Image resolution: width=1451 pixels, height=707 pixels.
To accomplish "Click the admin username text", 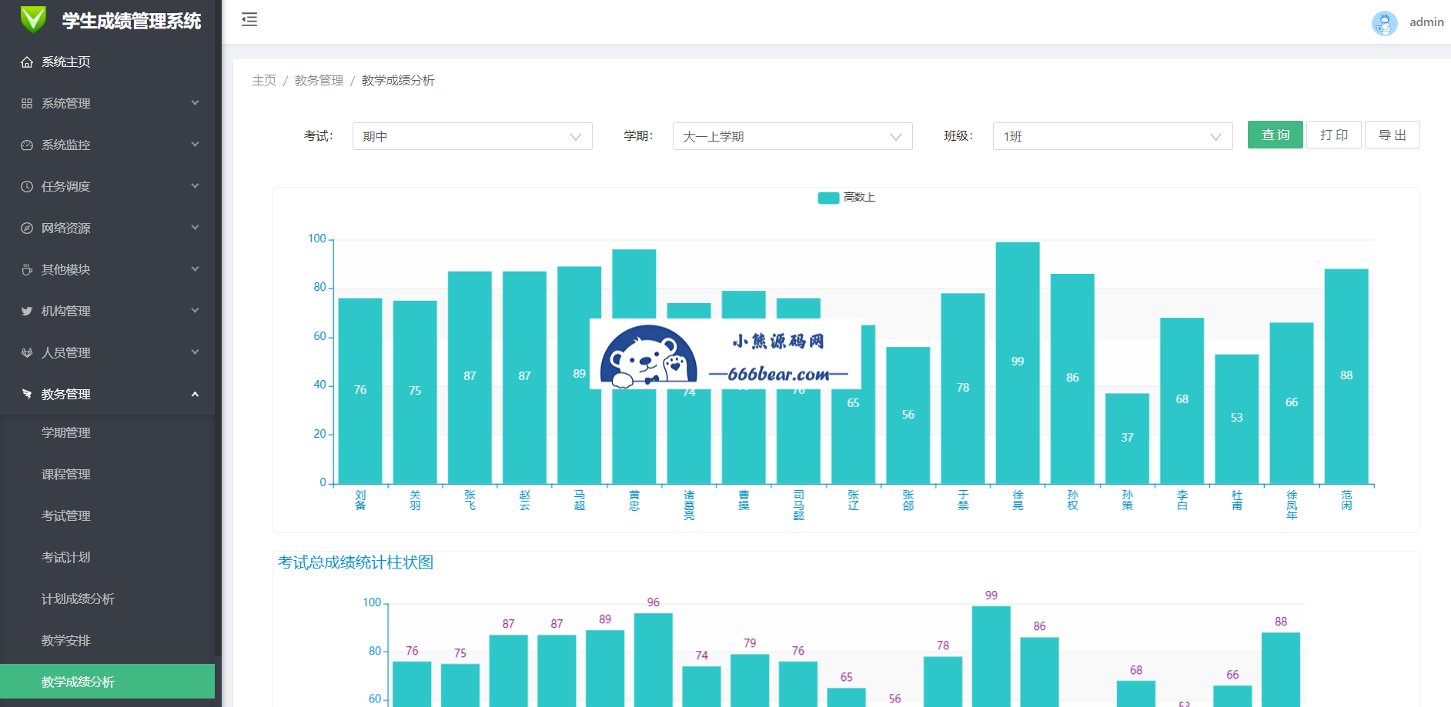I will point(1426,22).
